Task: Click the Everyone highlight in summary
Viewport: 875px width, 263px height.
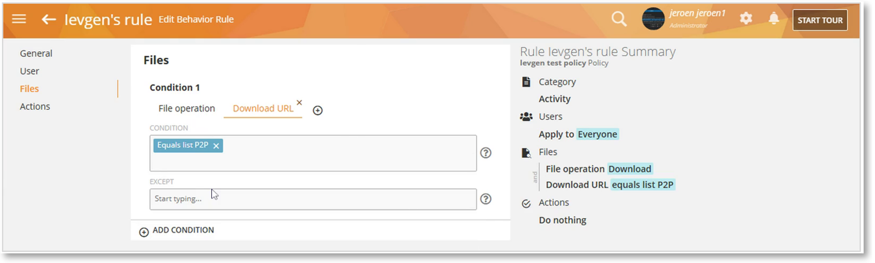Action: coord(598,134)
